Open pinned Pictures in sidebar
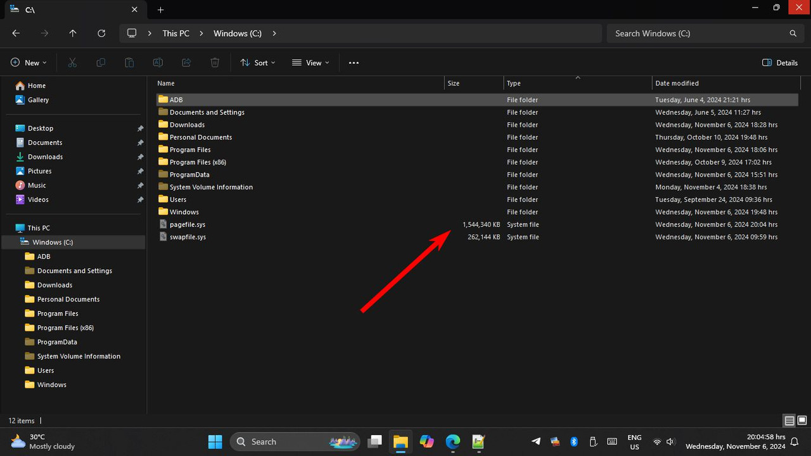Screen dimensions: 811x456 point(39,171)
